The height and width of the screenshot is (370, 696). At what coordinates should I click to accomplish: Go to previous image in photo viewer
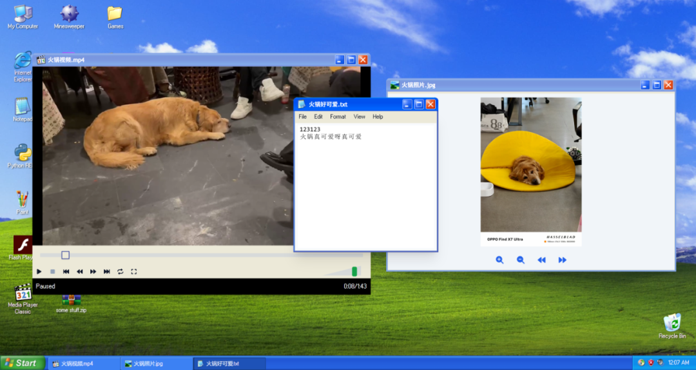pos(541,260)
